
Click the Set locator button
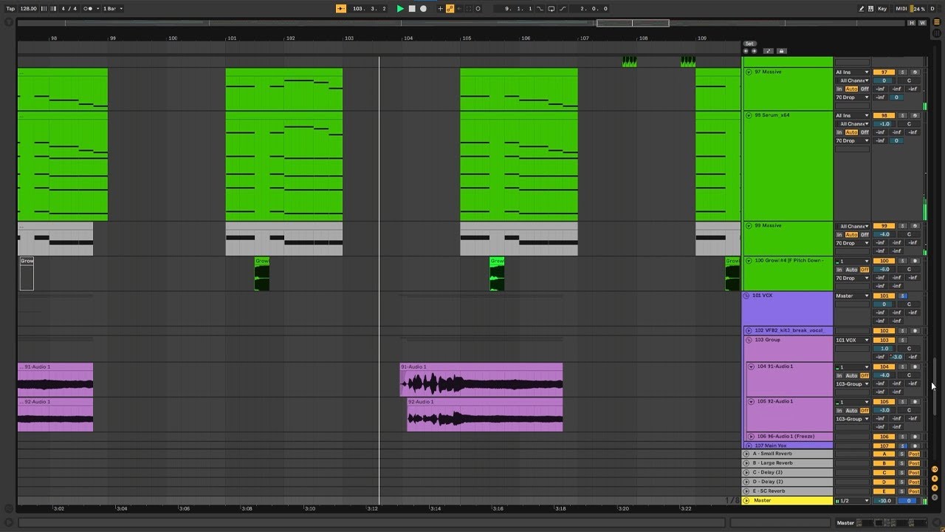[x=749, y=44]
